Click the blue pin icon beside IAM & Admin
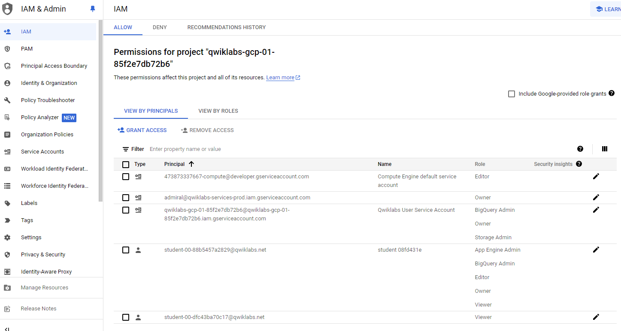The width and height of the screenshot is (621, 331). pos(93,9)
